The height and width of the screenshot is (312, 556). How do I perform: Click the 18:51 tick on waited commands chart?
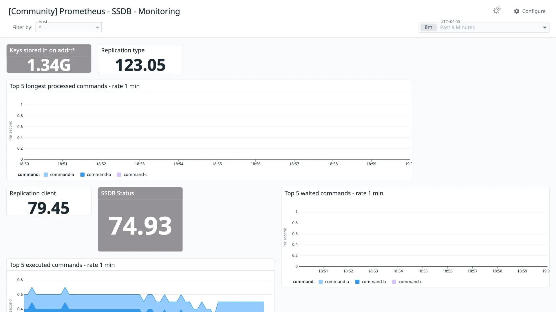[x=323, y=271]
